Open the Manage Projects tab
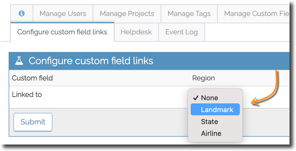Image resolution: width=296 pixels, height=151 pixels. pyautogui.click(x=127, y=14)
